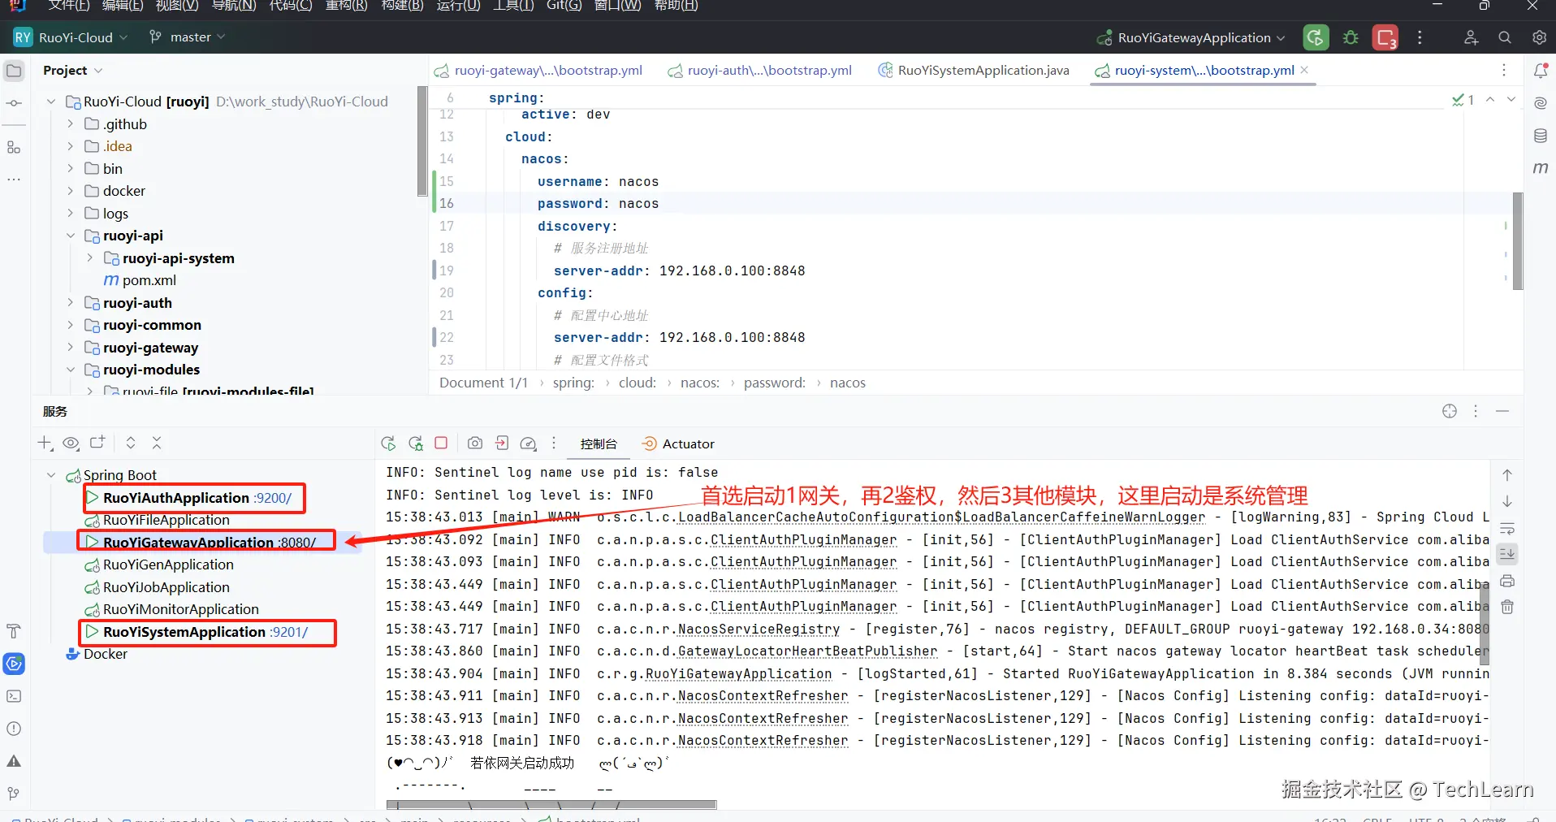Switch to ruoyi-gateway bootstrap.yml tab

click(538, 71)
